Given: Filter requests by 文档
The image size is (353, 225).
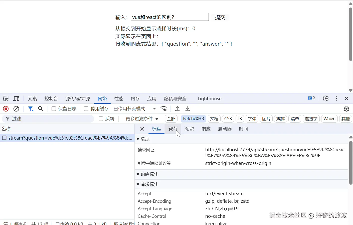Looking at the screenshot, I should (x=214, y=119).
